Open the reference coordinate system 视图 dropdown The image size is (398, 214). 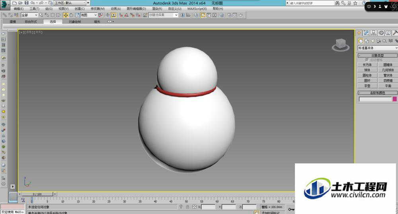[89, 15]
